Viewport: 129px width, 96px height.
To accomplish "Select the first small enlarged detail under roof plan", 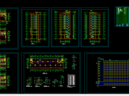I will 29,82.
